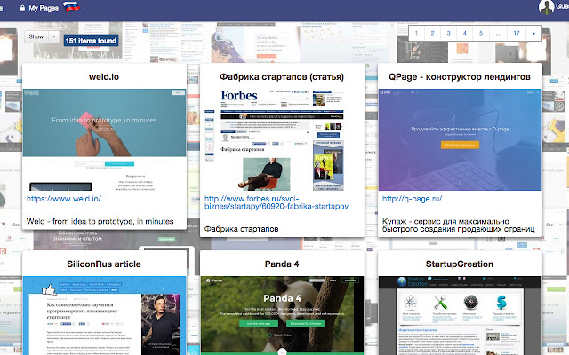This screenshot has height=355, width=569.
Task: Go to pagination page 1
Action: tap(416, 33)
